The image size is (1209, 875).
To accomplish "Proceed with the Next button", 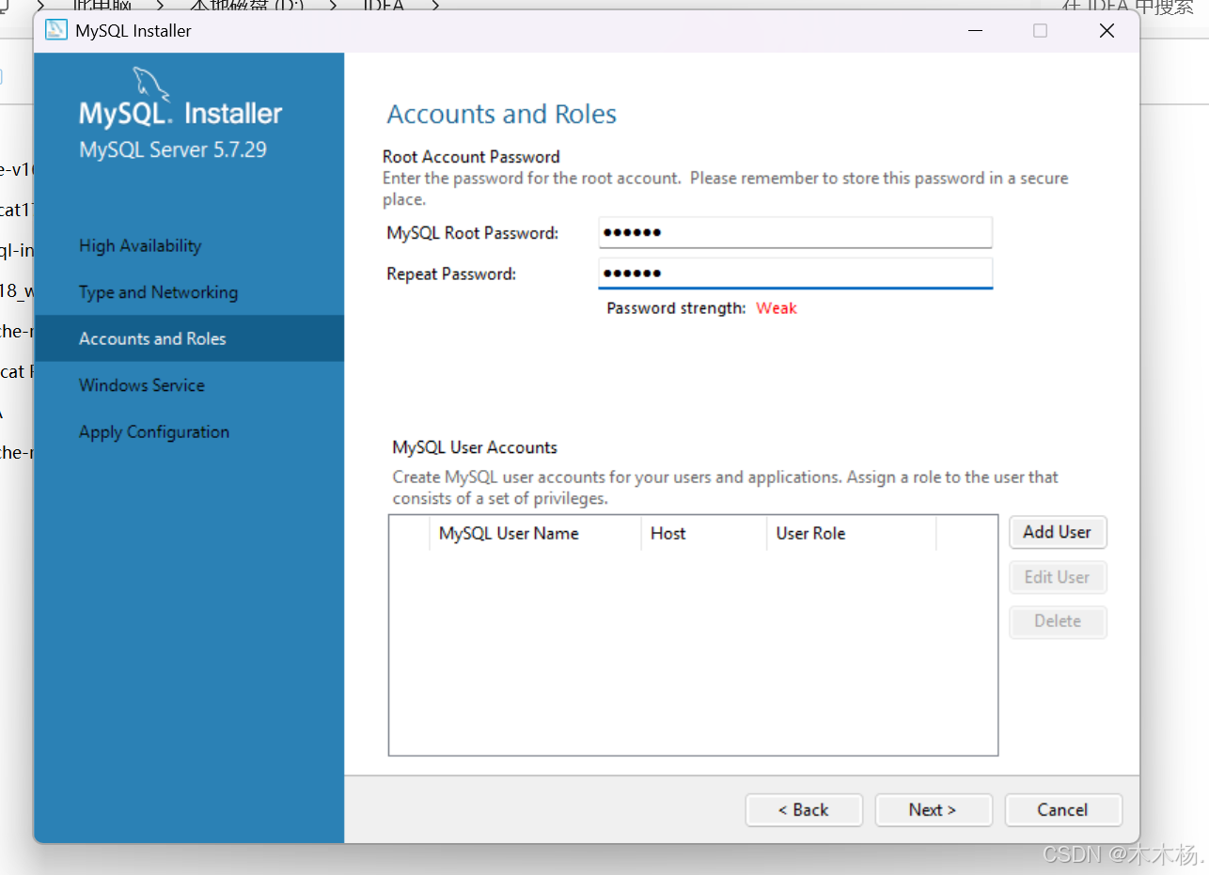I will 934,810.
